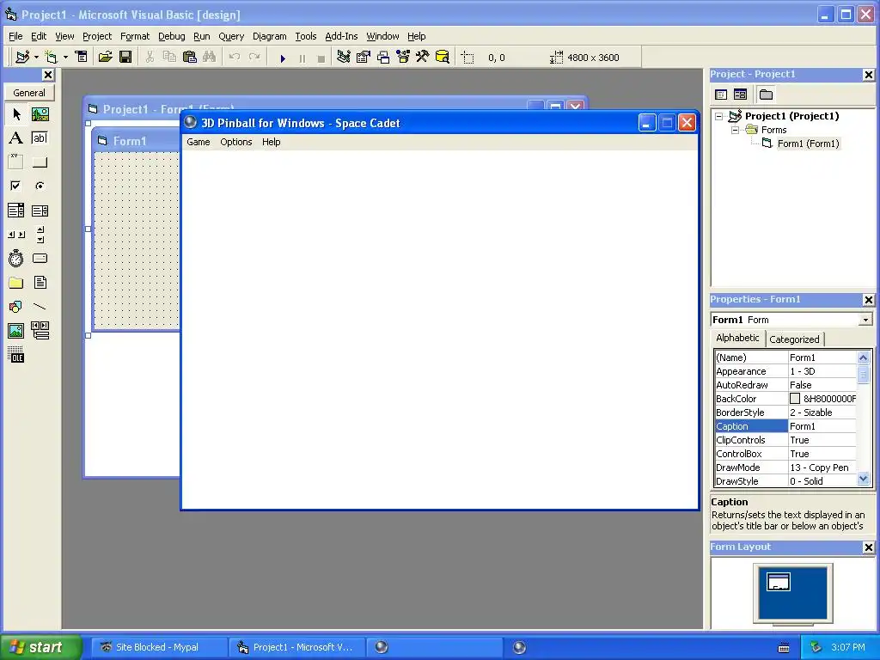880x660 pixels.
Task: Select the ComboBox control tool
Action: pos(16,211)
